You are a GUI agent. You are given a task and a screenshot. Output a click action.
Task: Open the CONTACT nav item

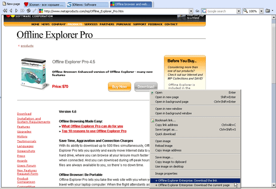[171, 24]
